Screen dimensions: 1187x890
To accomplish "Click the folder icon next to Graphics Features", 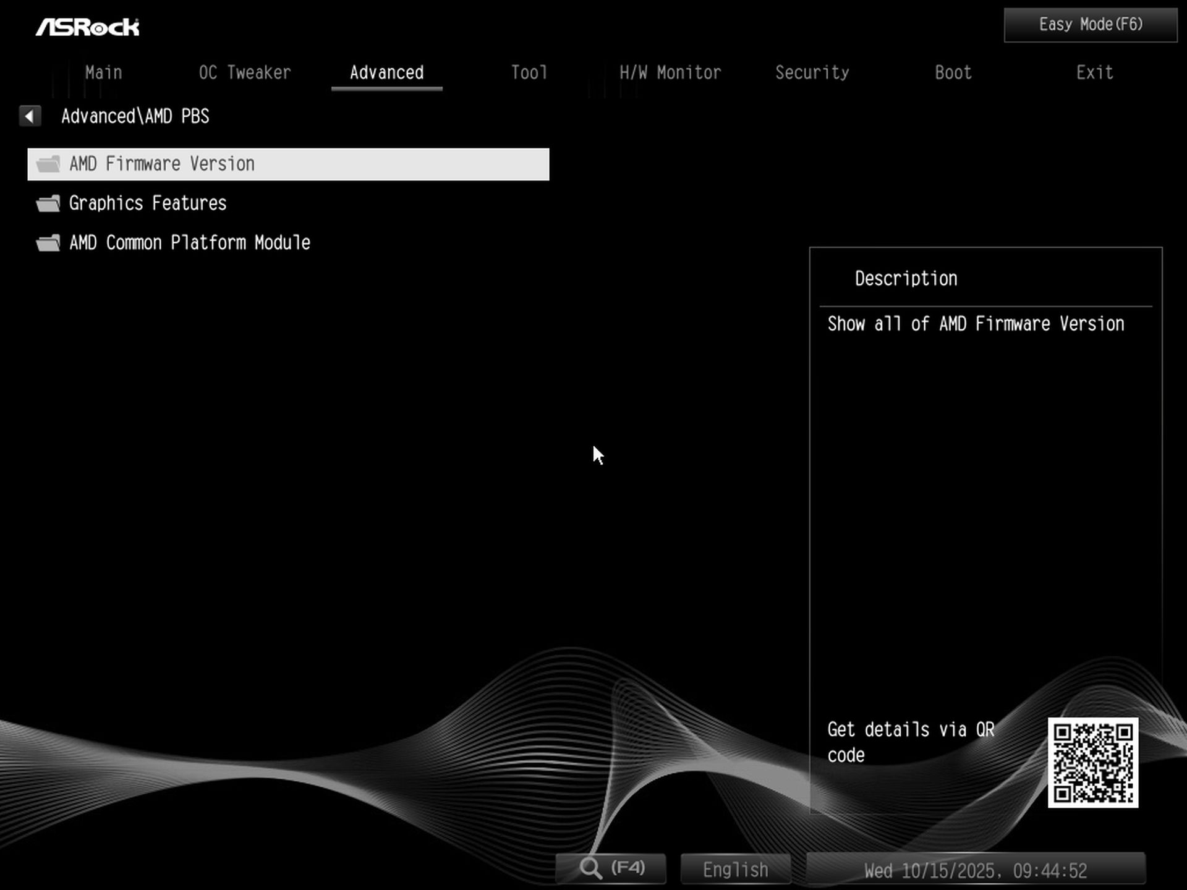I will point(48,203).
